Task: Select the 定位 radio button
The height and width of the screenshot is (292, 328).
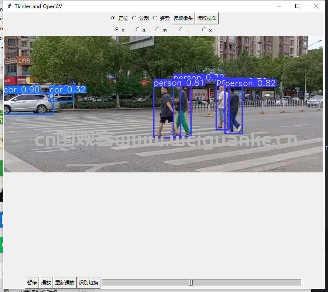Action: [114, 18]
